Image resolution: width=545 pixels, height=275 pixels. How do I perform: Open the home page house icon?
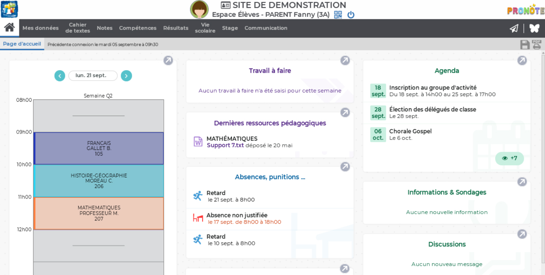click(9, 27)
